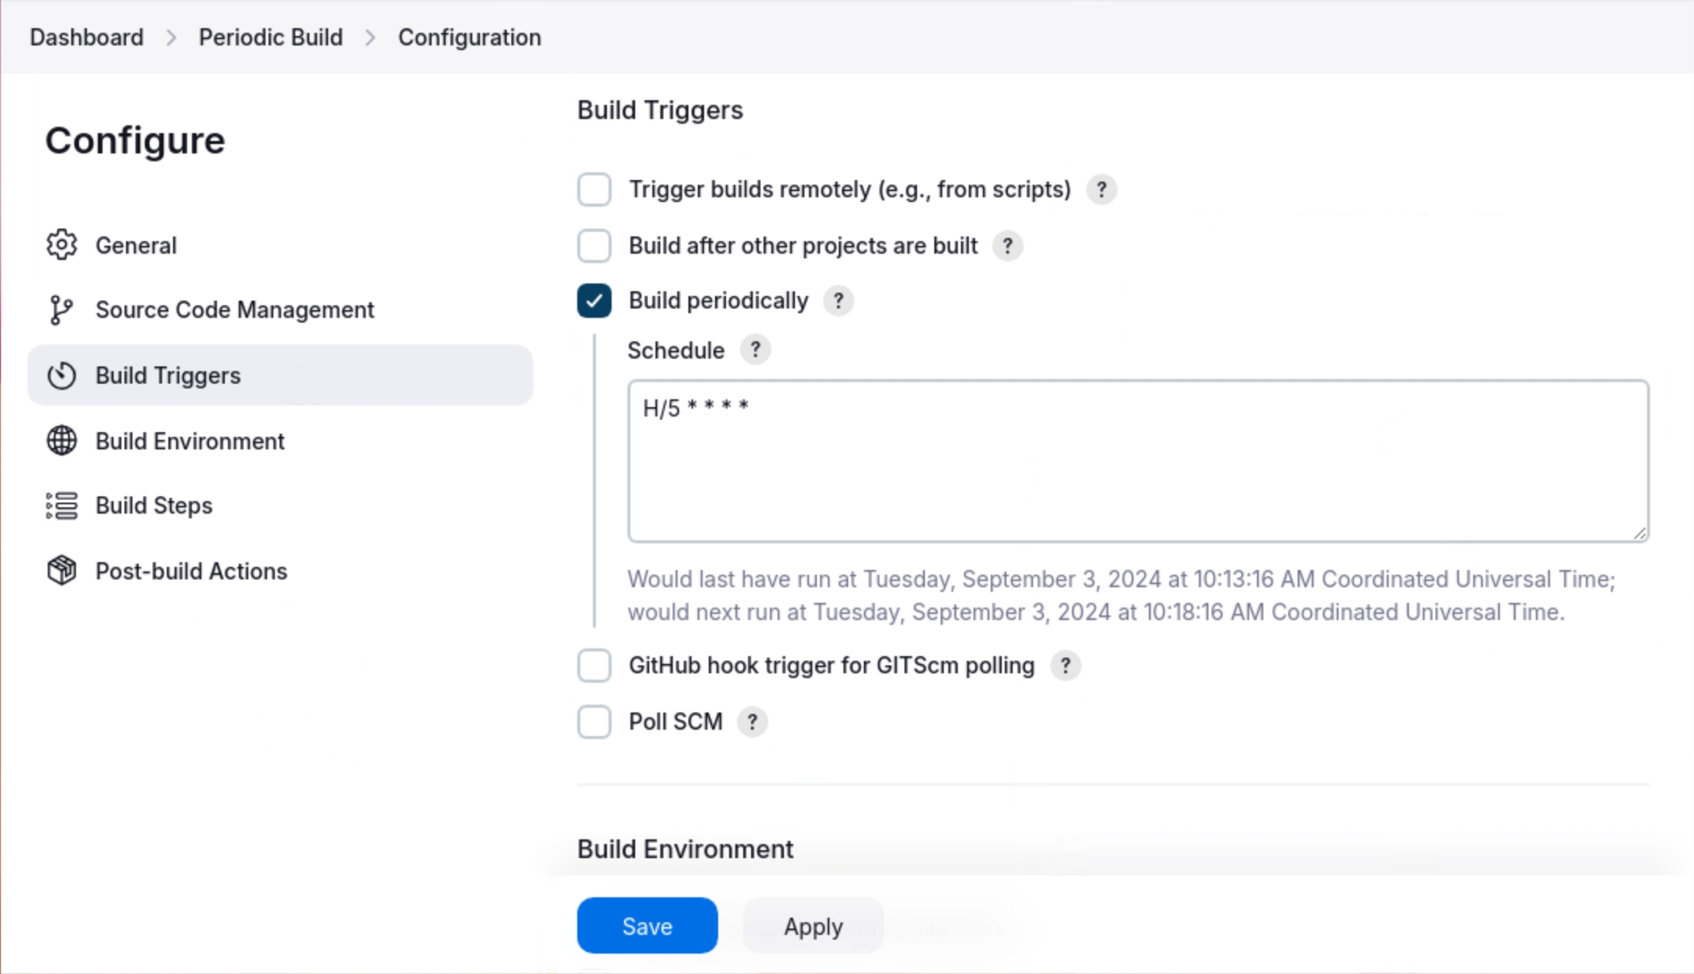Click the Build Environment globe icon
The height and width of the screenshot is (974, 1694).
(x=61, y=441)
